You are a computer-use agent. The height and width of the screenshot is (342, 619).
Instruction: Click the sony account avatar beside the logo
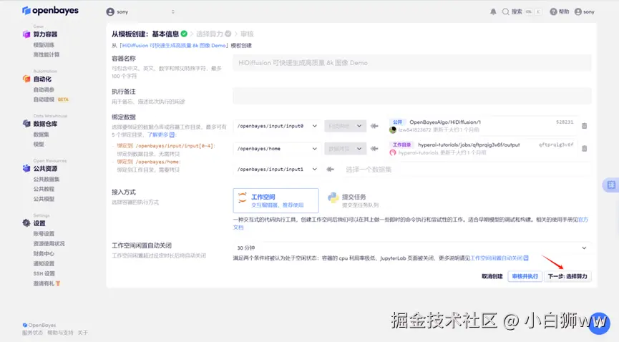click(x=110, y=12)
